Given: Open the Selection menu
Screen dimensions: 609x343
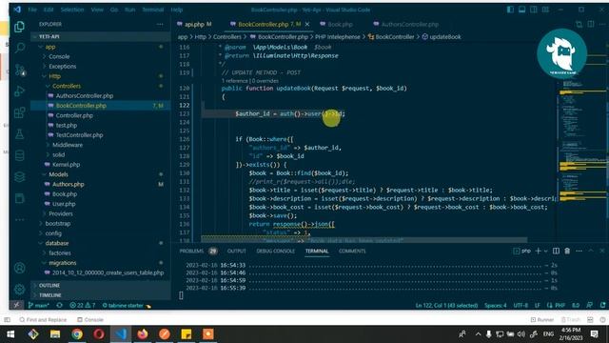Looking at the screenshot, I should (72, 10).
